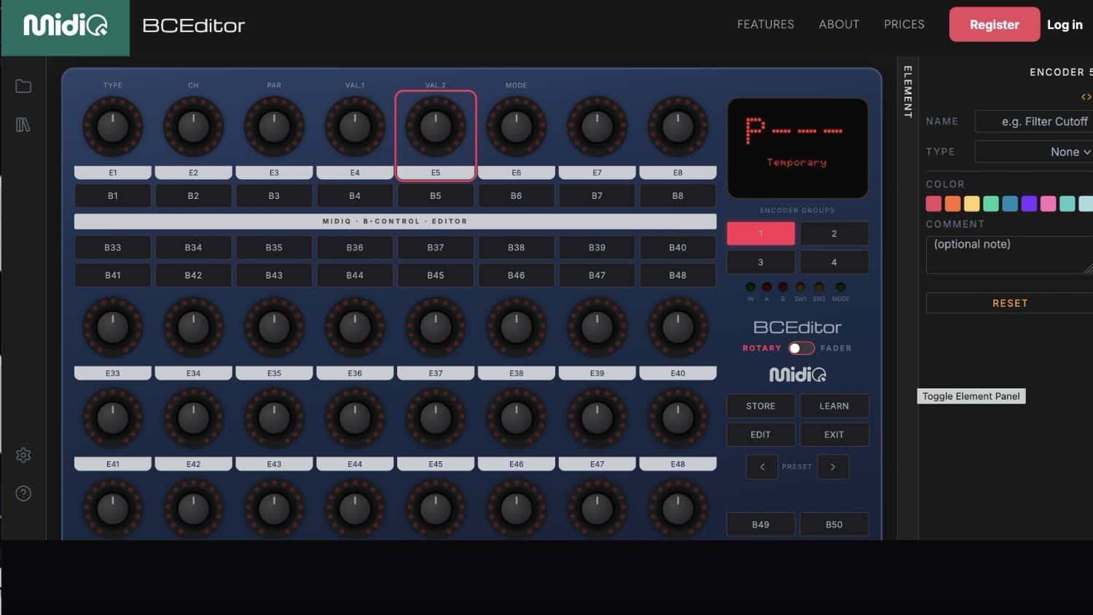The image size is (1093, 615).
Task: Click button B37
Action: pyautogui.click(x=436, y=248)
